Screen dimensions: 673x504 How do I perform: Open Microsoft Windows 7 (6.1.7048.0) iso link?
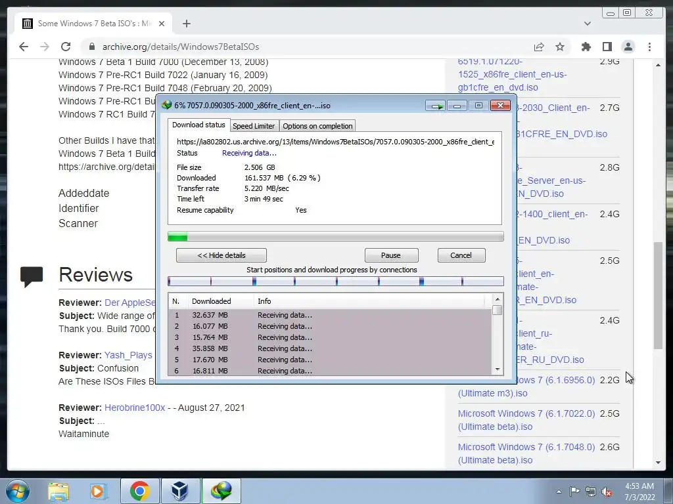click(x=526, y=453)
